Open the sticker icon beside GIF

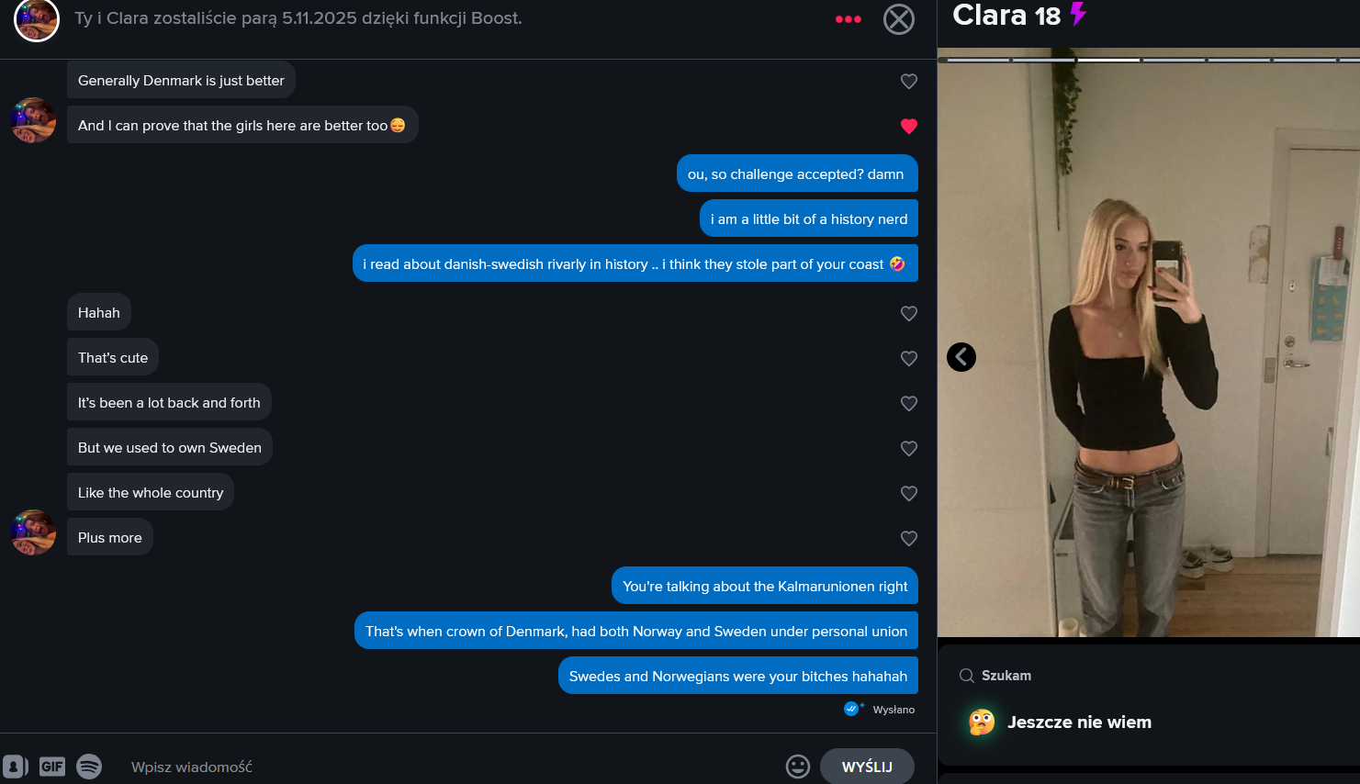(x=16, y=766)
